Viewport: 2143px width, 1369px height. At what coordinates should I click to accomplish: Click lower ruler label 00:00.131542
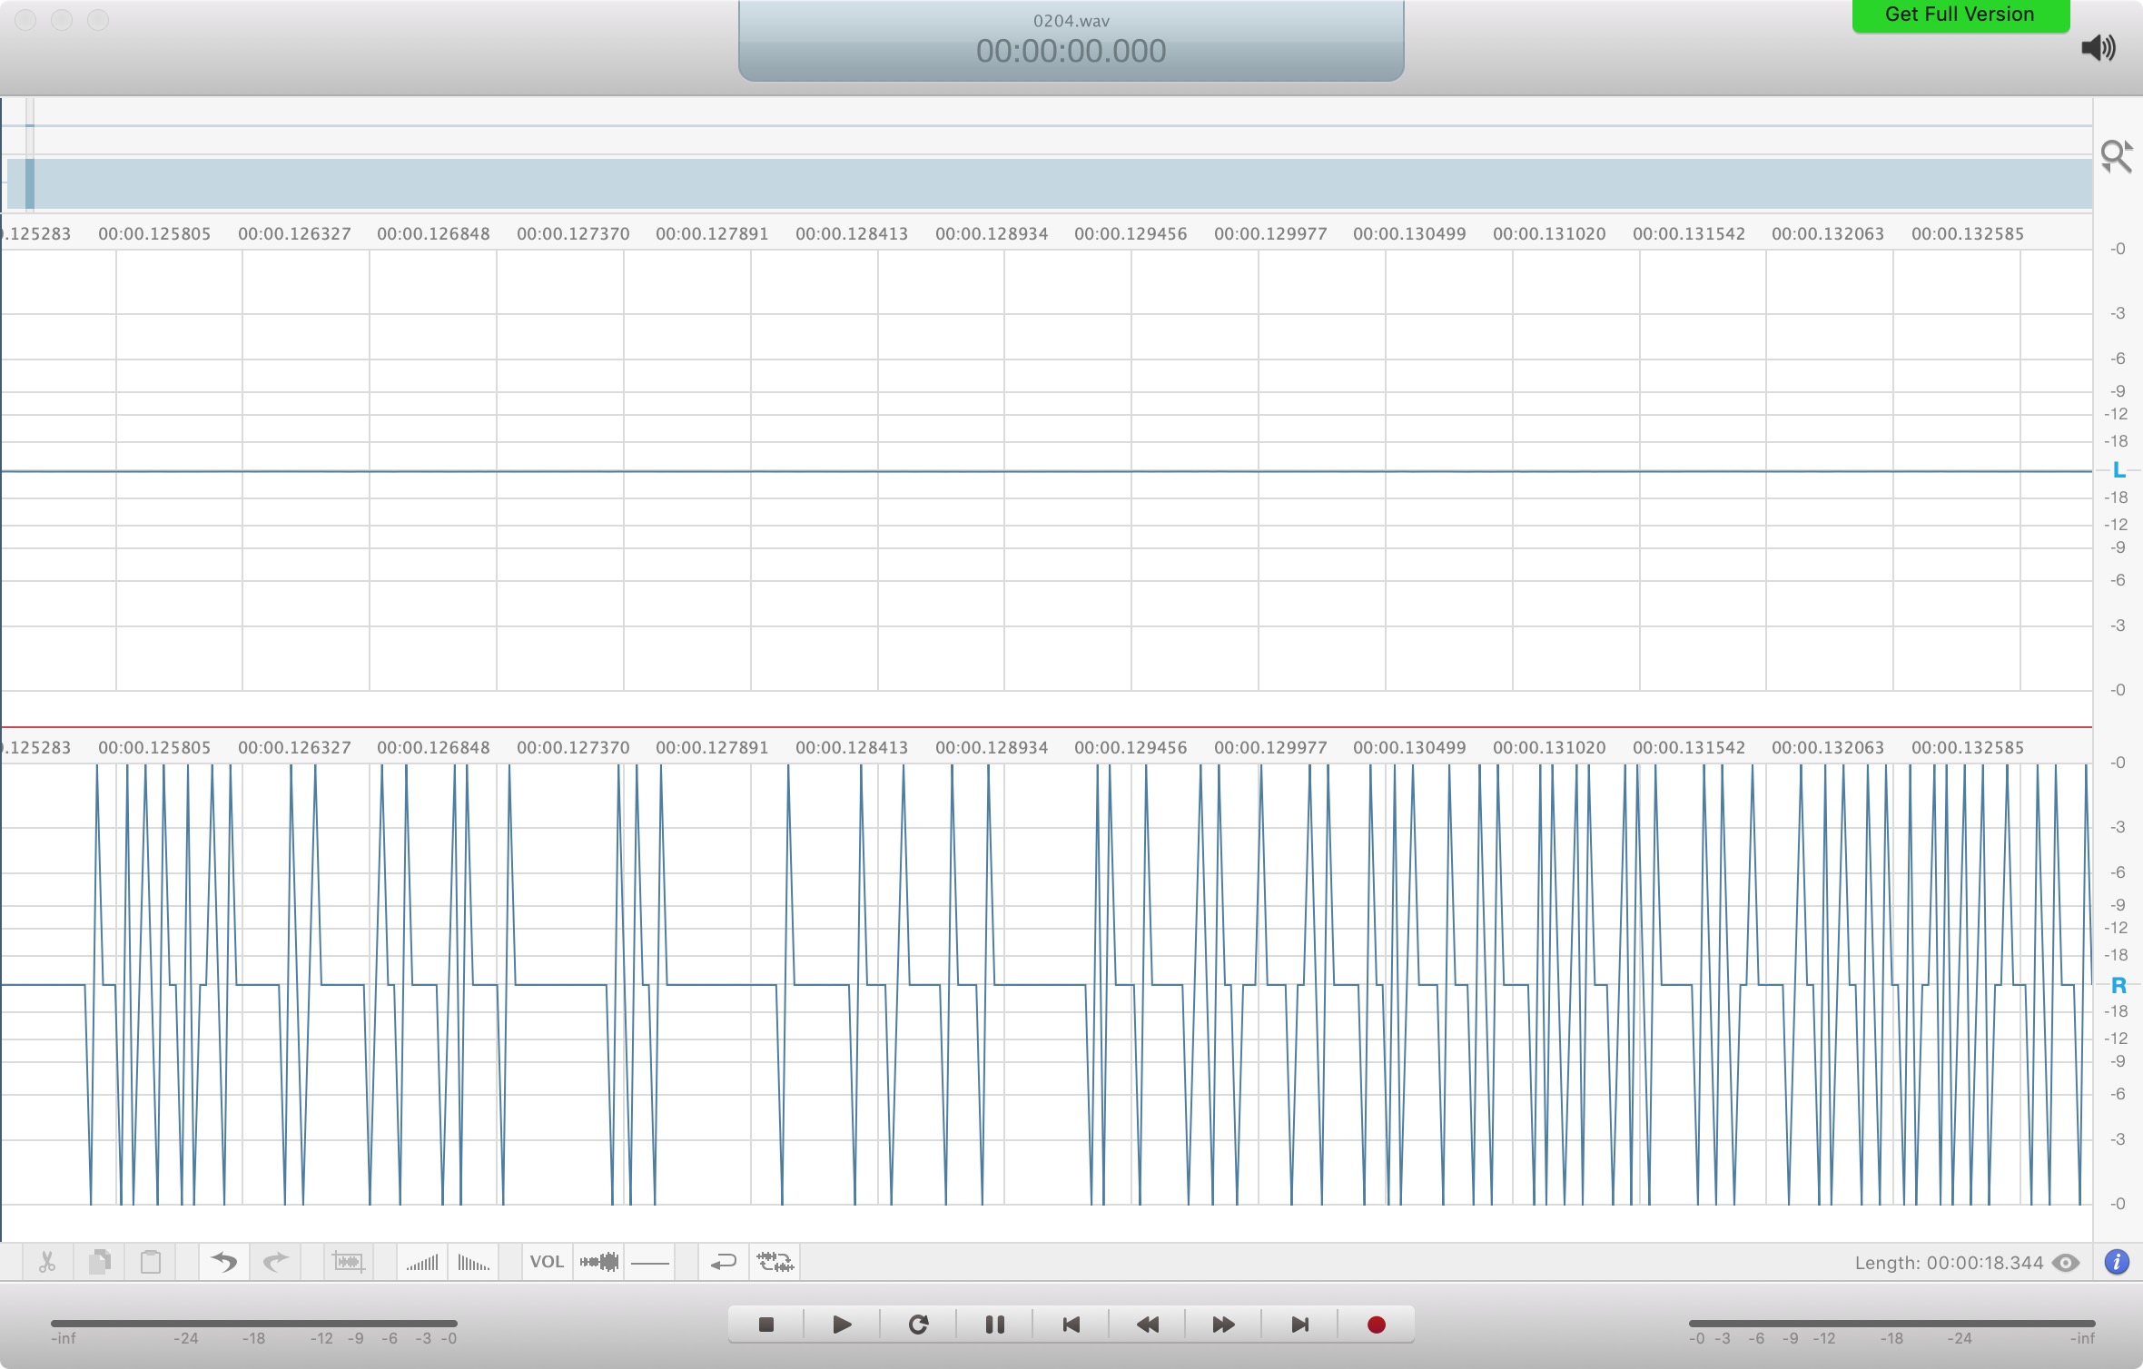click(1689, 748)
